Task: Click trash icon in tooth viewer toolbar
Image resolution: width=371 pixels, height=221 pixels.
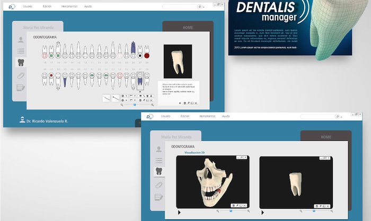Action: [317, 206]
